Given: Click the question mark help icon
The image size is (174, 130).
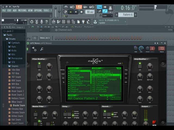Looking at the screenshot, I should click(x=46, y=22).
